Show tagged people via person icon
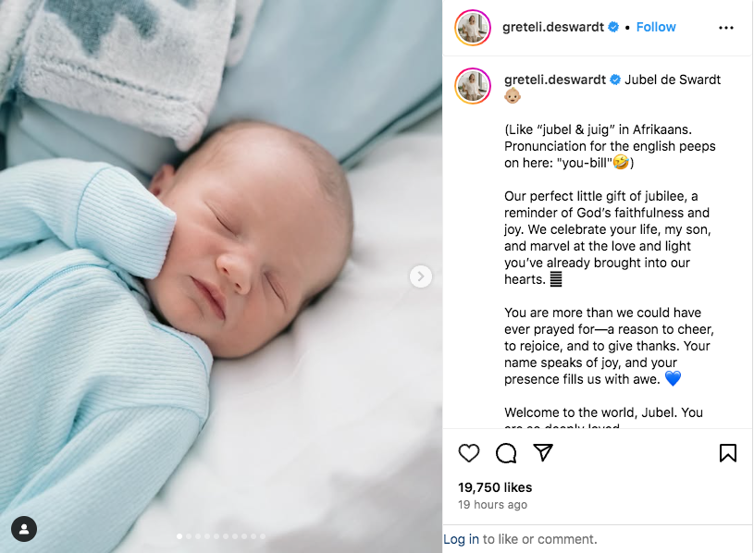 point(24,529)
